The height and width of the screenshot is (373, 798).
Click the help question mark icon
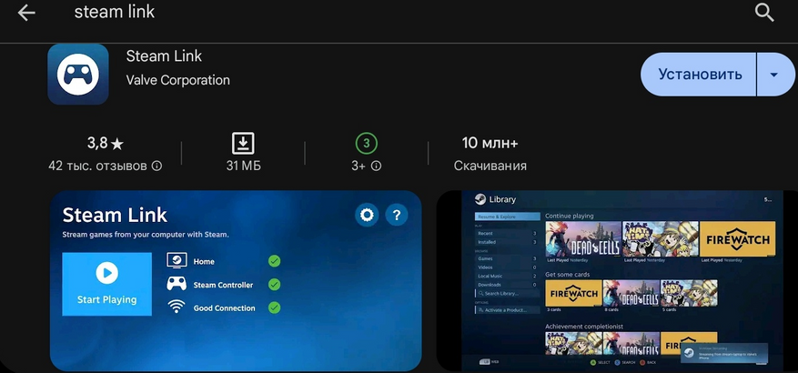(x=397, y=216)
